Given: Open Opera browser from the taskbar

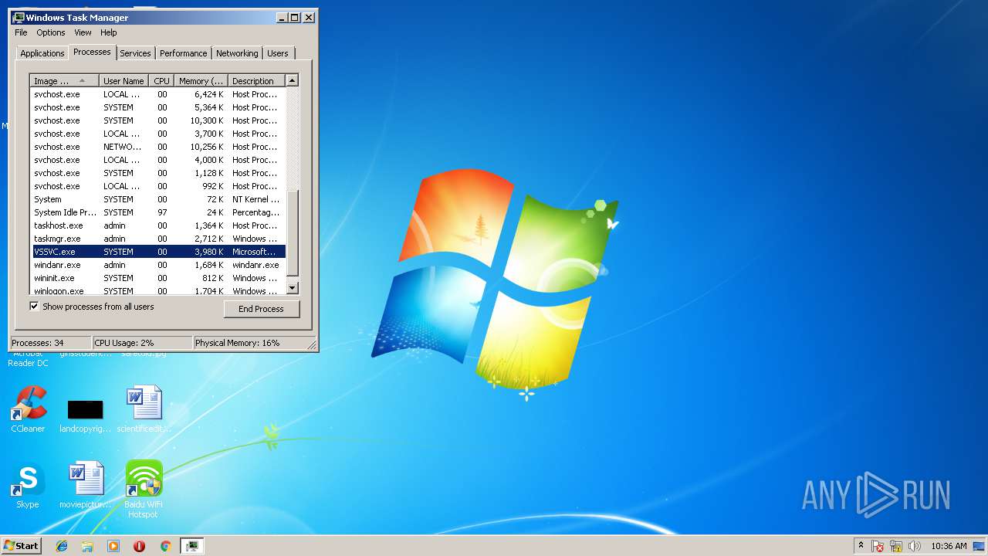Looking at the screenshot, I should click(139, 546).
